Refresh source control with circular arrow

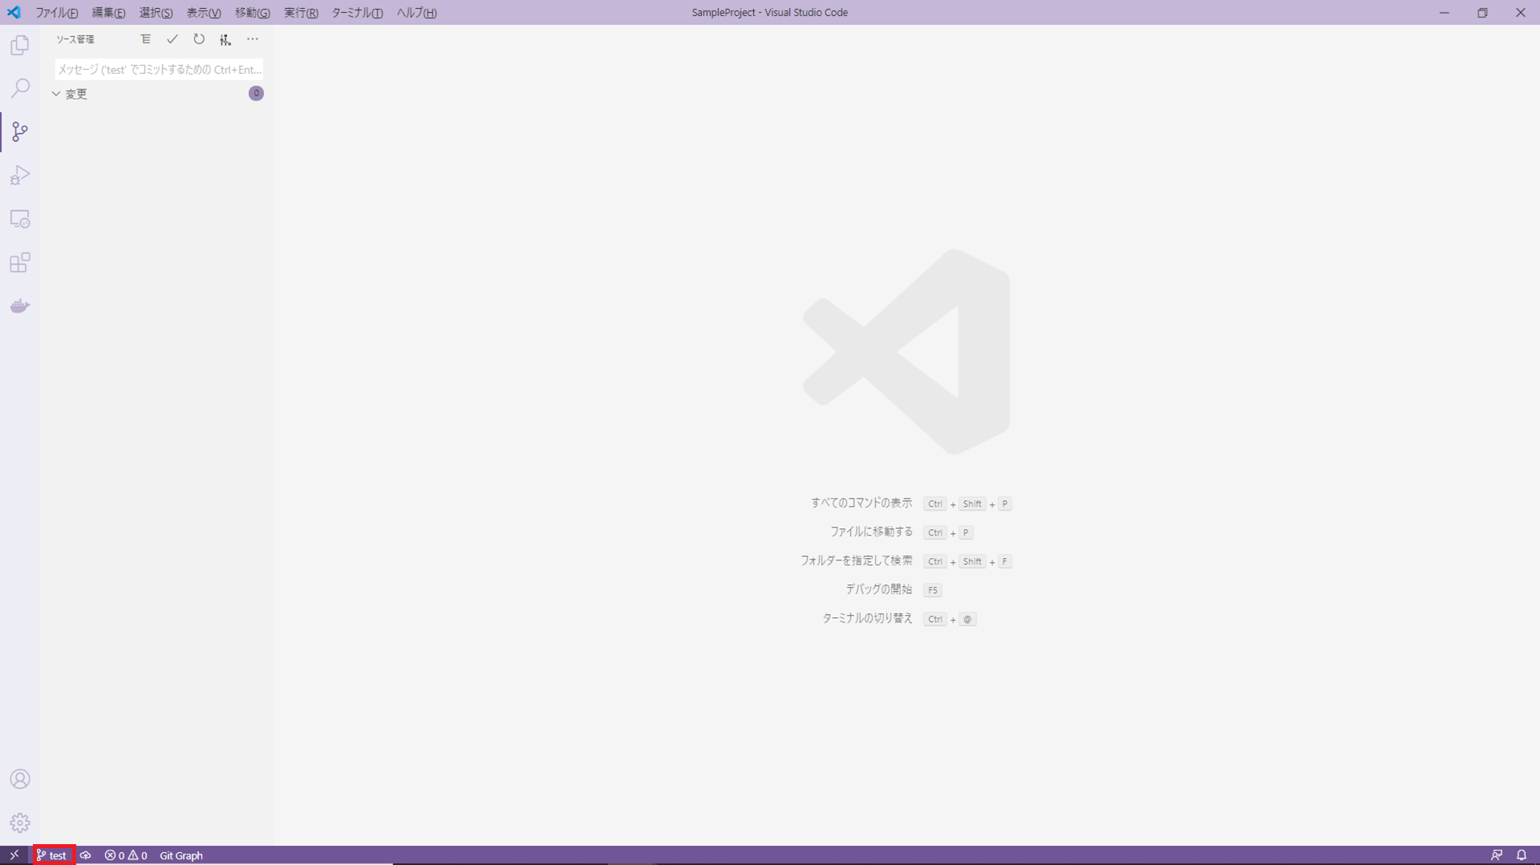199,39
